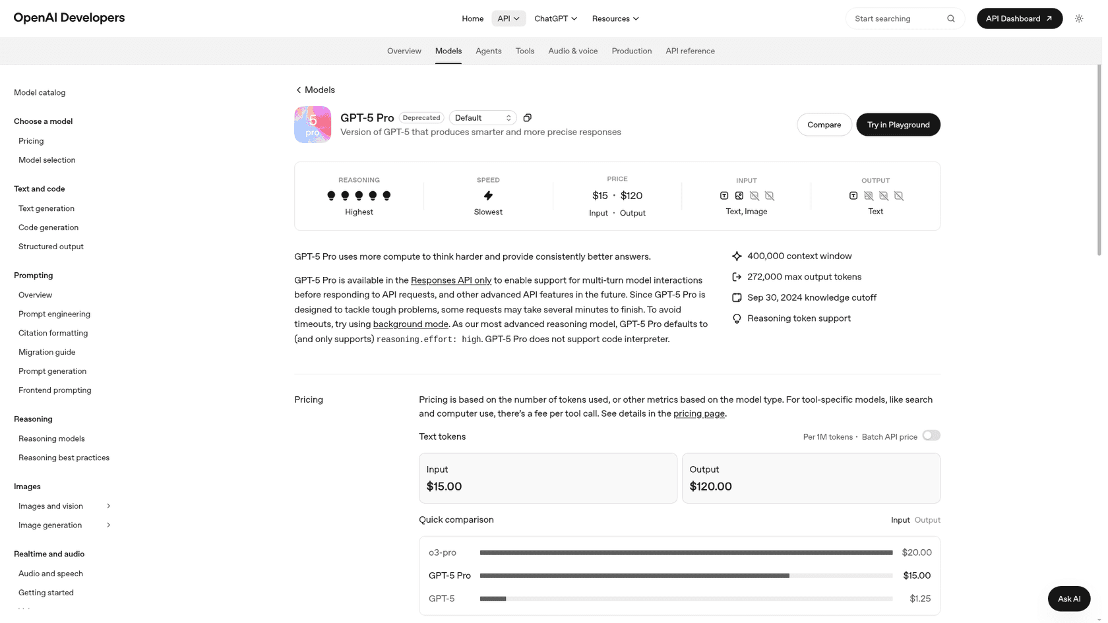
Task: Open the Audio & voice tab
Action: 573,51
